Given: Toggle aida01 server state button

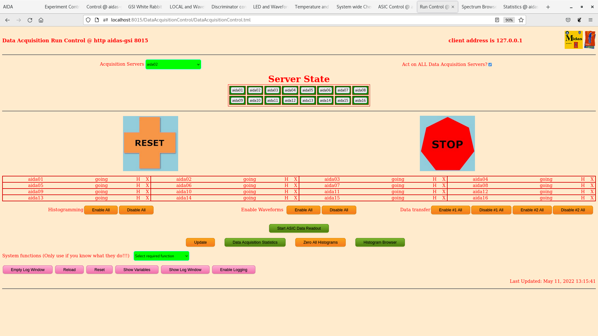Looking at the screenshot, I should (237, 90).
